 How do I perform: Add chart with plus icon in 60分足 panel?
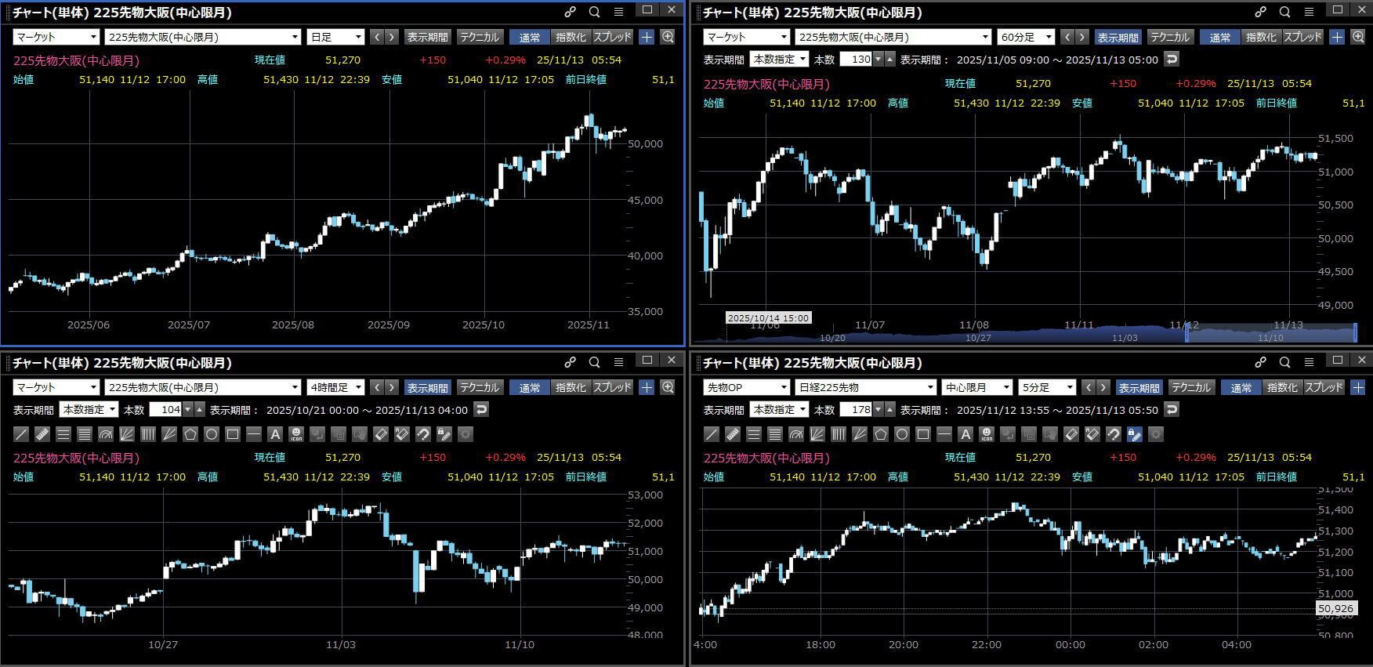point(1337,37)
